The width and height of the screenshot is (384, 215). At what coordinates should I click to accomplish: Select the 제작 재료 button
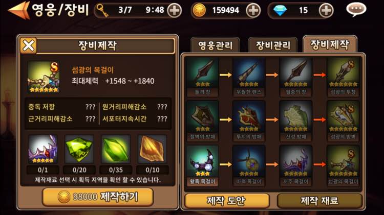click(319, 201)
